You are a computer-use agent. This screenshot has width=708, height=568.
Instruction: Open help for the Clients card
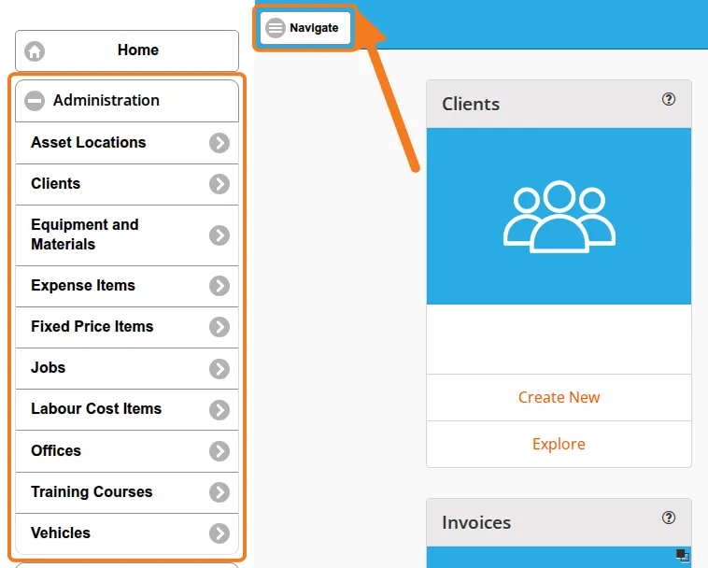668,99
